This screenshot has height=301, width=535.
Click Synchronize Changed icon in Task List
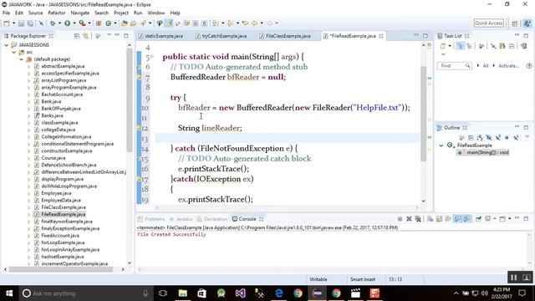coord(523,46)
